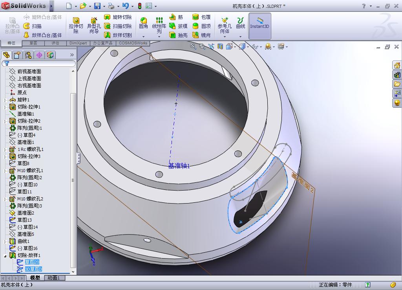Choose the 圆顶 dome tool
This screenshot has width=402, height=290.
click(x=201, y=26)
